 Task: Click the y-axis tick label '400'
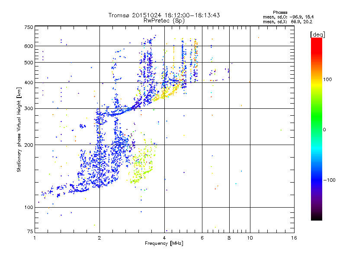coord(29,83)
